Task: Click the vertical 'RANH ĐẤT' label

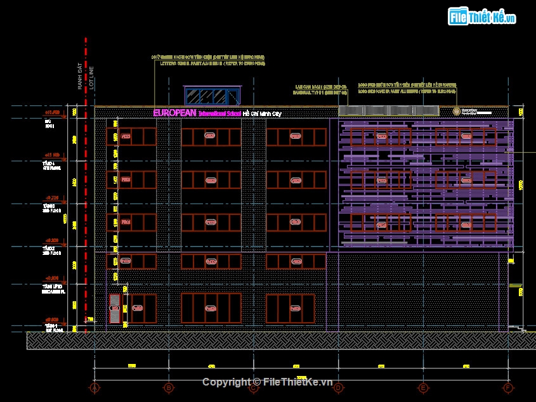Action: (80, 76)
